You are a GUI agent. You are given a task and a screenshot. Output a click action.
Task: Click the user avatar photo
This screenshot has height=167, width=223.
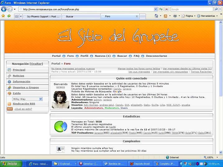coord(60,100)
